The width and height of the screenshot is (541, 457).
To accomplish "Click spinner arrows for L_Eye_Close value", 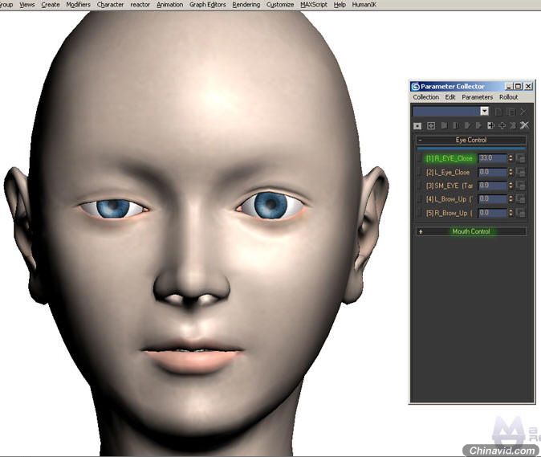I will pyautogui.click(x=510, y=172).
